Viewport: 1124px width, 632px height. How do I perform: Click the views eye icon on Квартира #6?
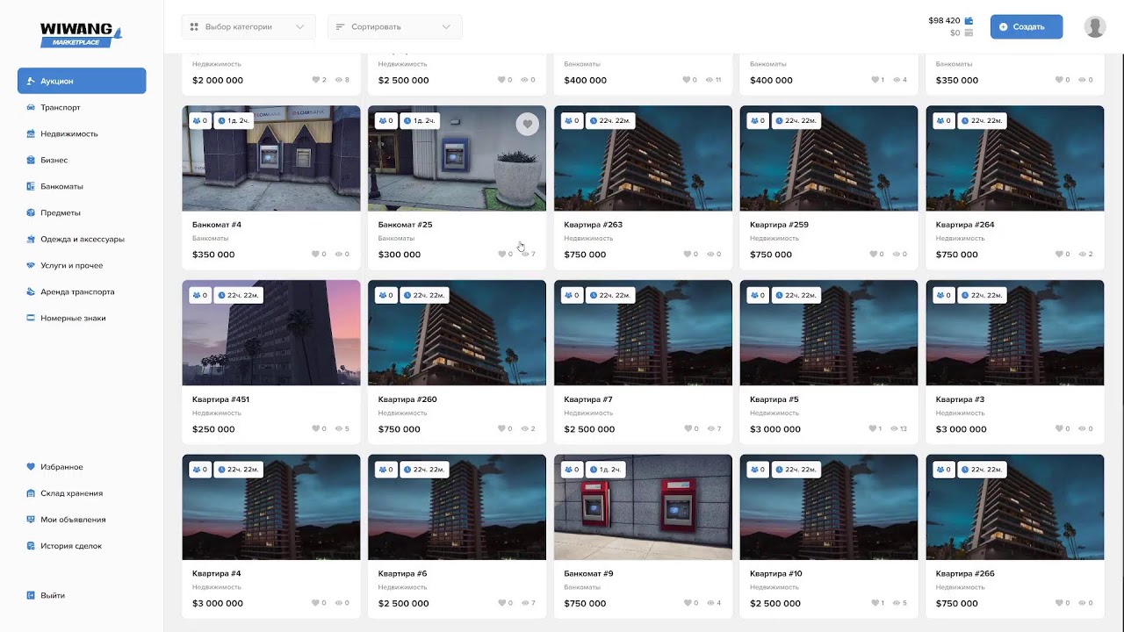click(x=523, y=603)
